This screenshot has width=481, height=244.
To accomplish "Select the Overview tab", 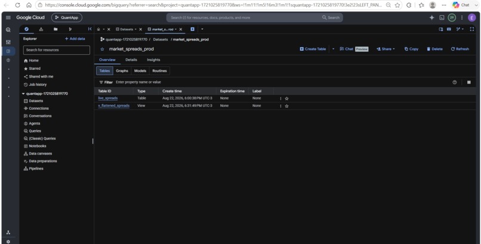I will (107, 60).
